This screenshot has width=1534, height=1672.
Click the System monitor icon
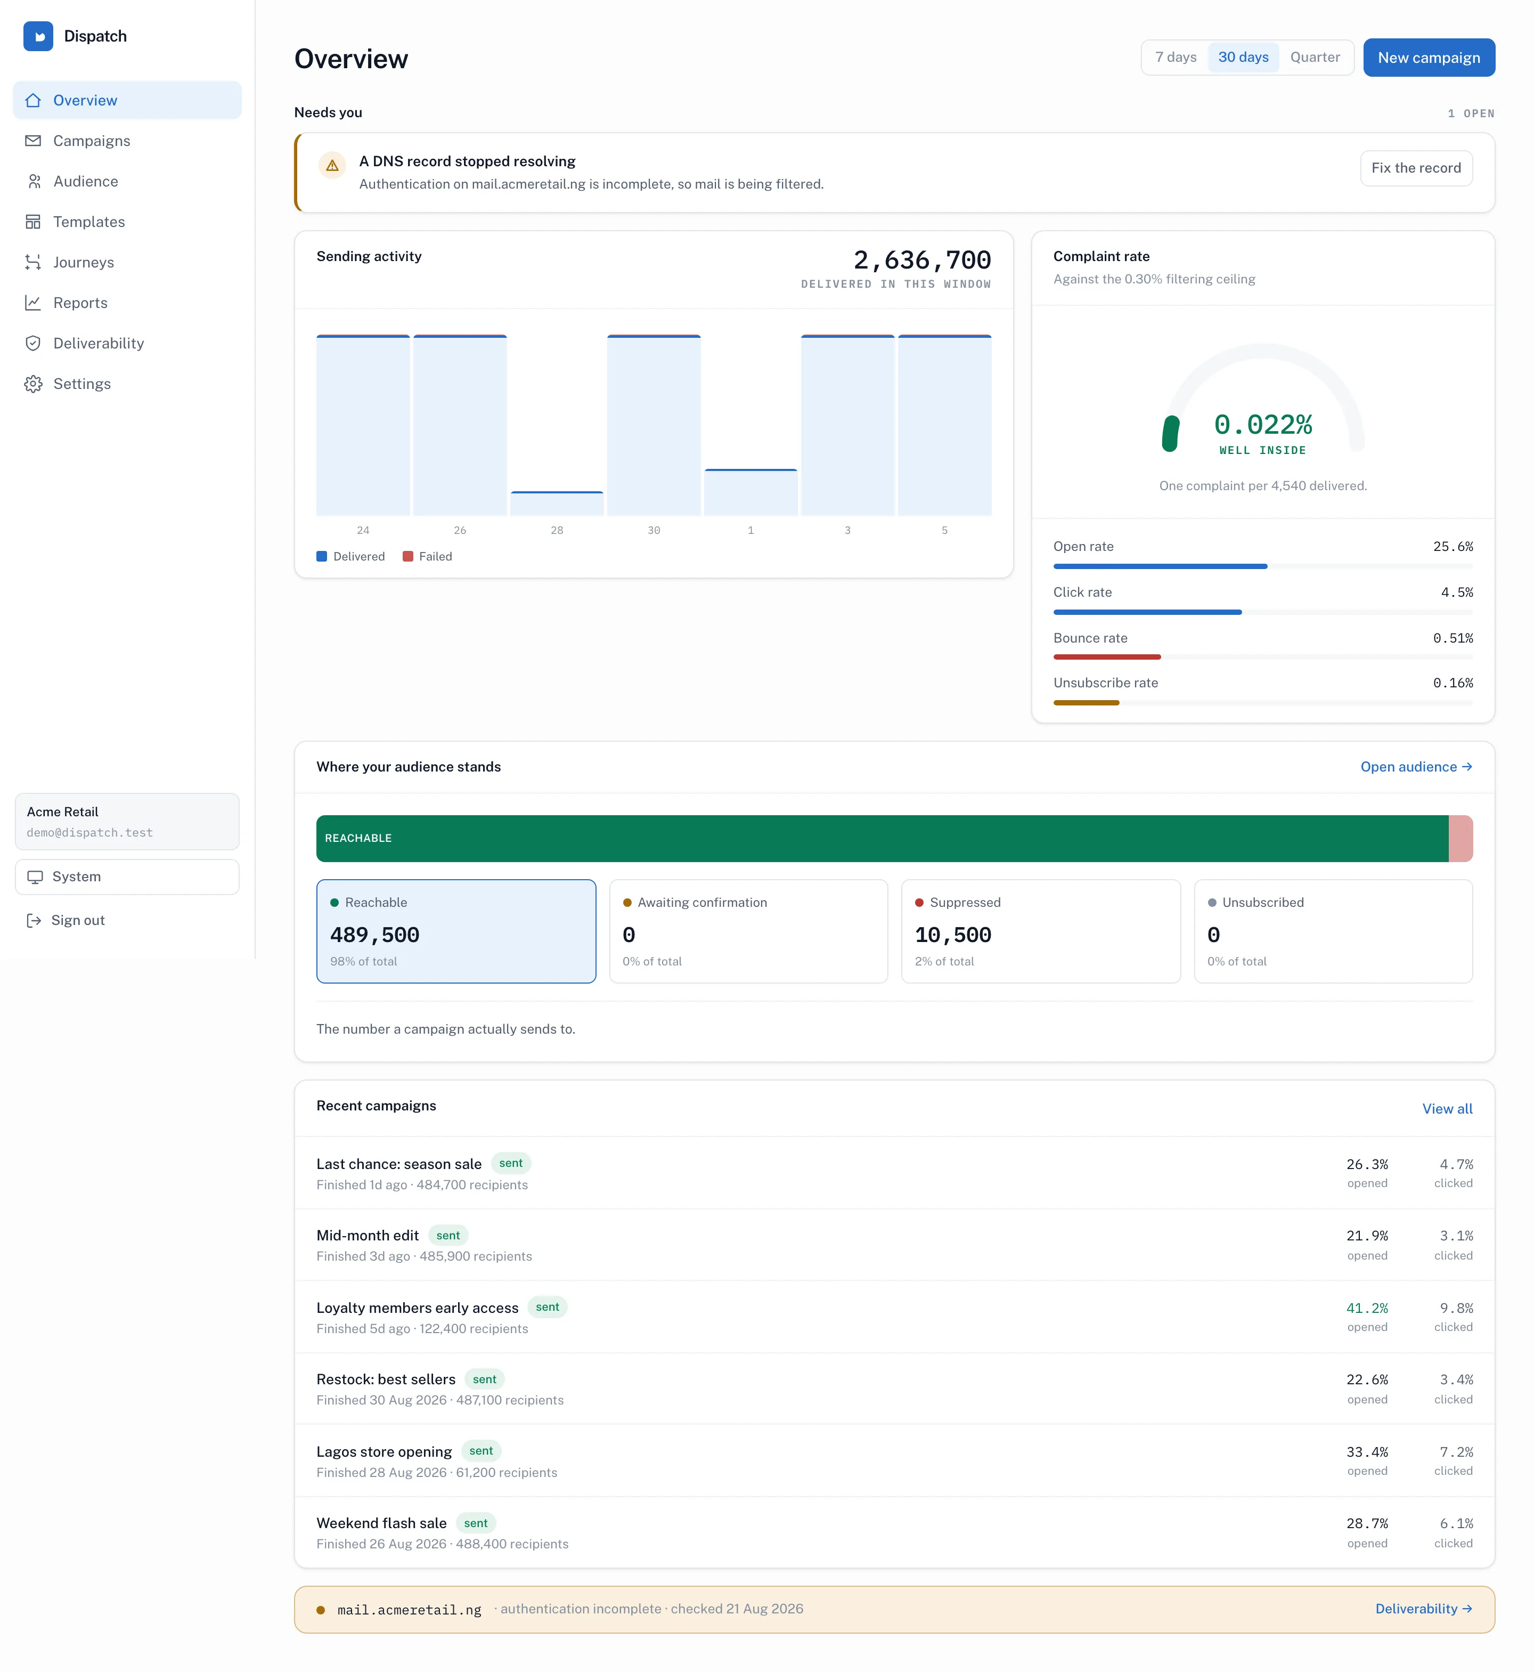point(35,876)
